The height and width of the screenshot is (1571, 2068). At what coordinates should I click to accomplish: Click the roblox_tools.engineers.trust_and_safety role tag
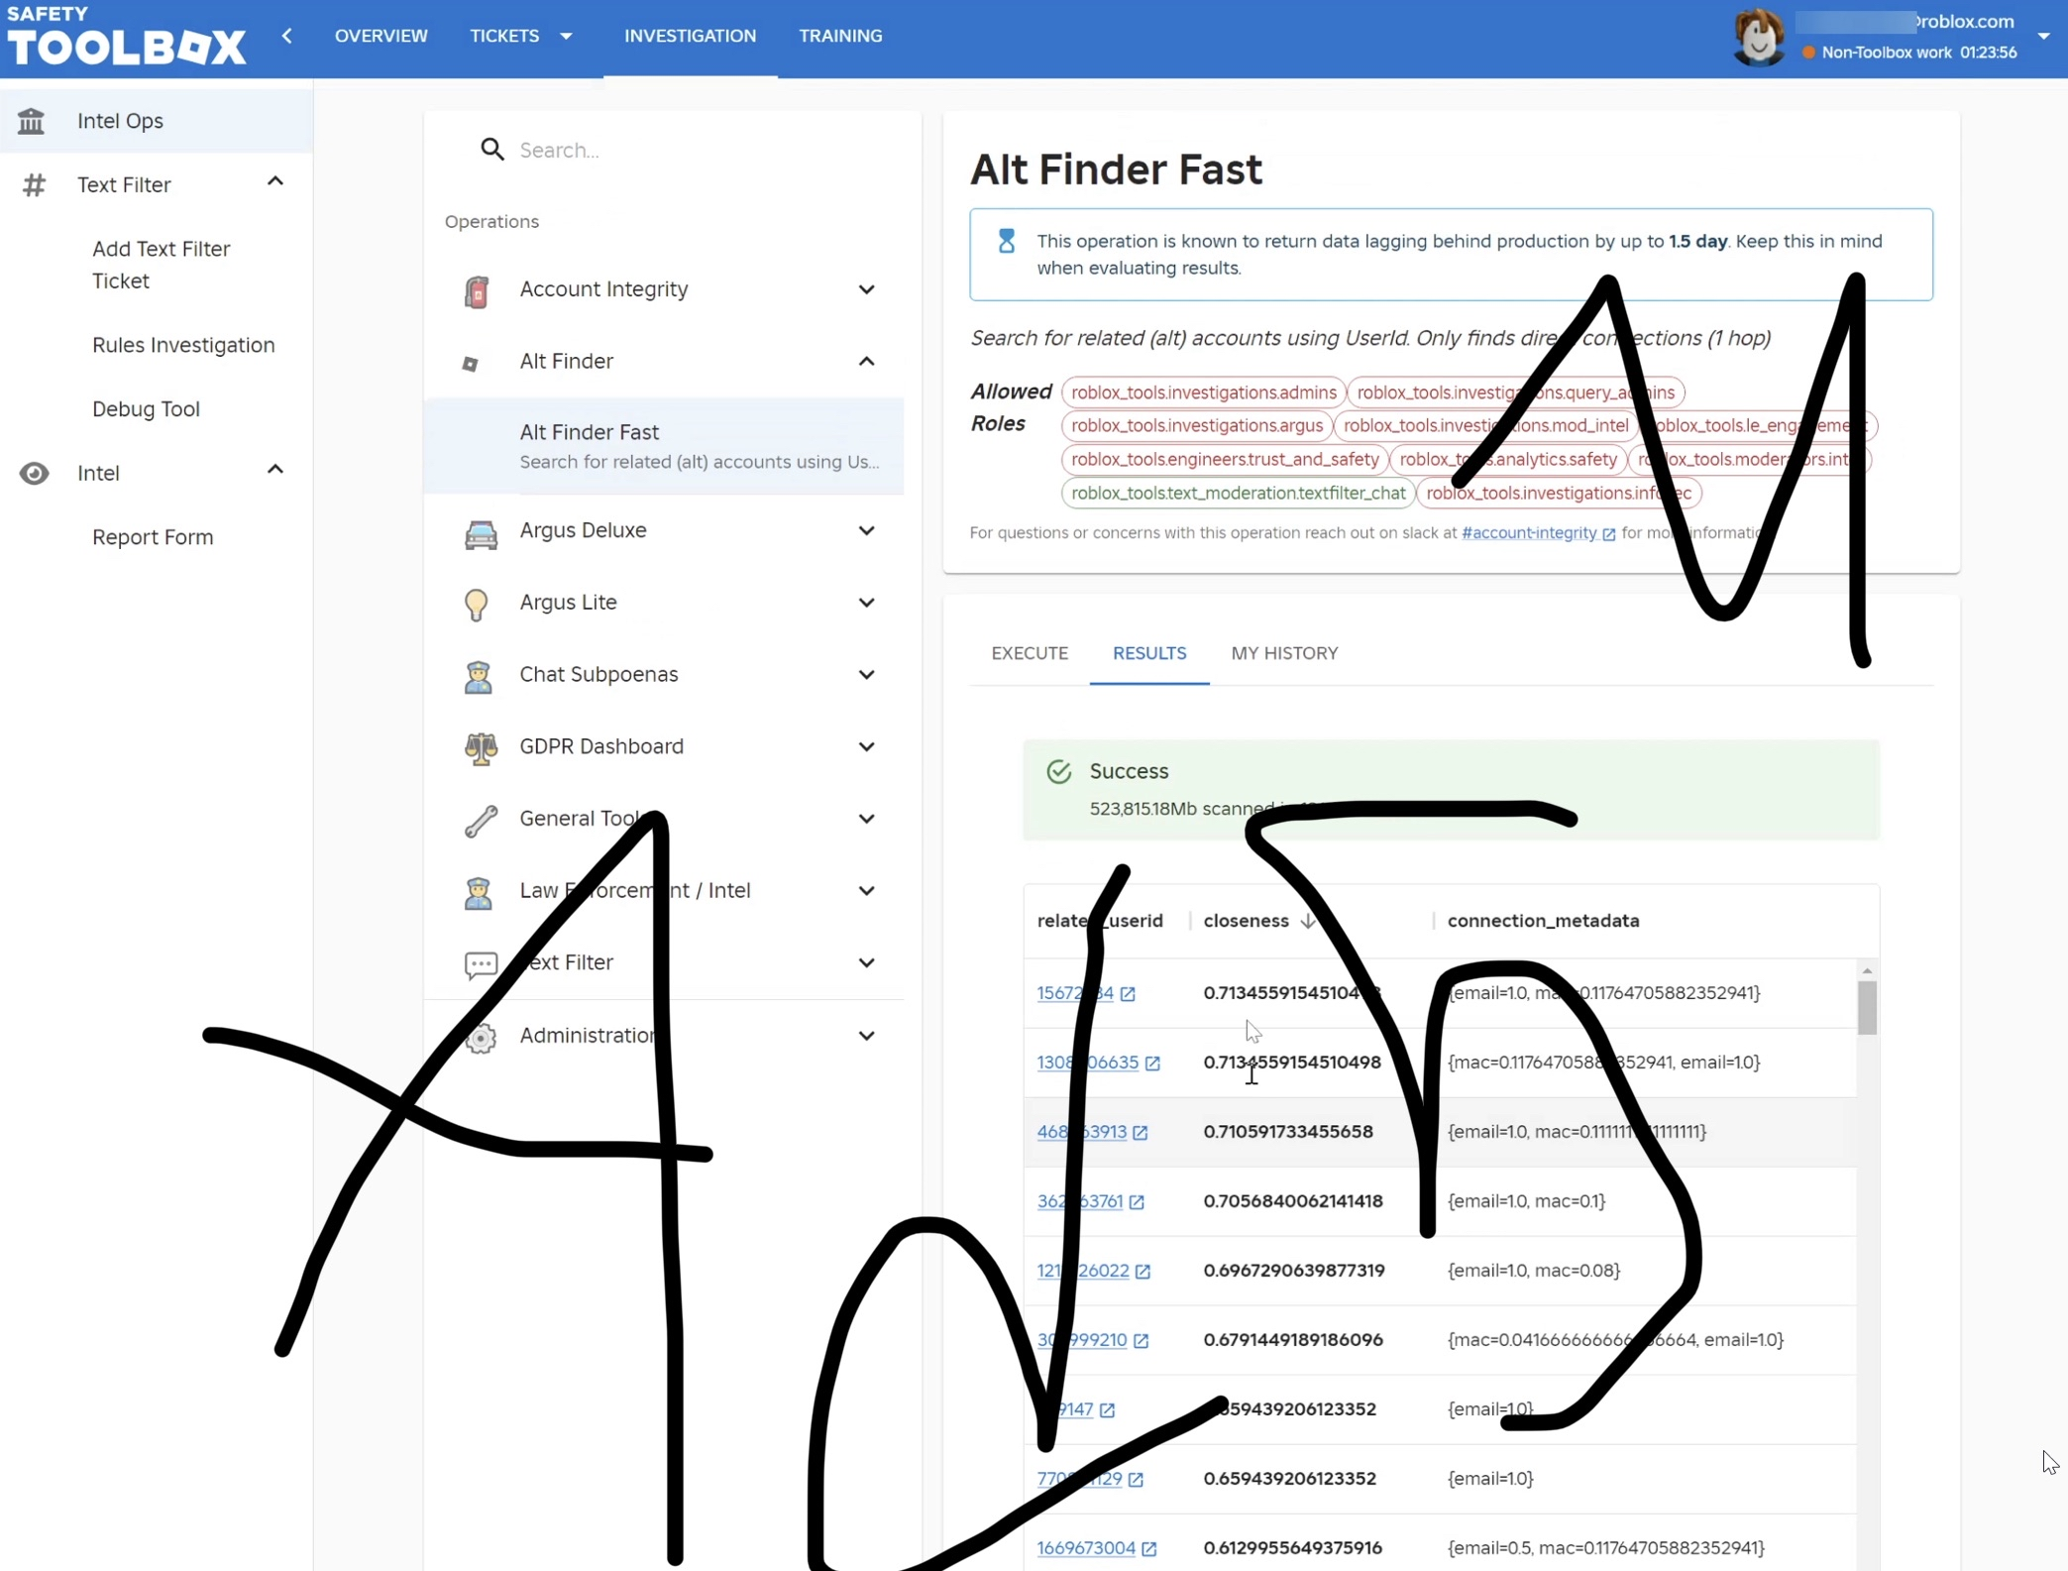[x=1224, y=460]
